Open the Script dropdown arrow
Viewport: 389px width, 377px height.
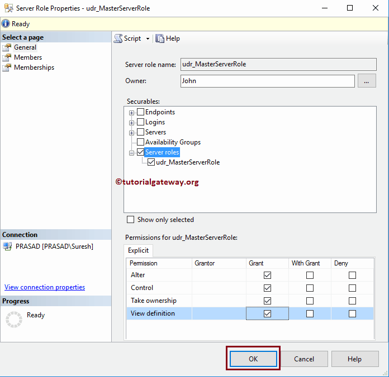(148, 38)
